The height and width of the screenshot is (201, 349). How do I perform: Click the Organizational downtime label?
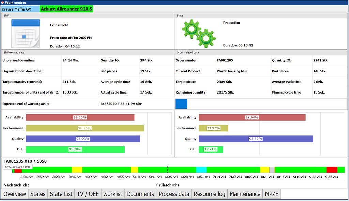pos(22,71)
